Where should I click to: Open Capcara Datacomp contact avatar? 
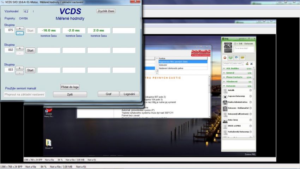[225, 97]
